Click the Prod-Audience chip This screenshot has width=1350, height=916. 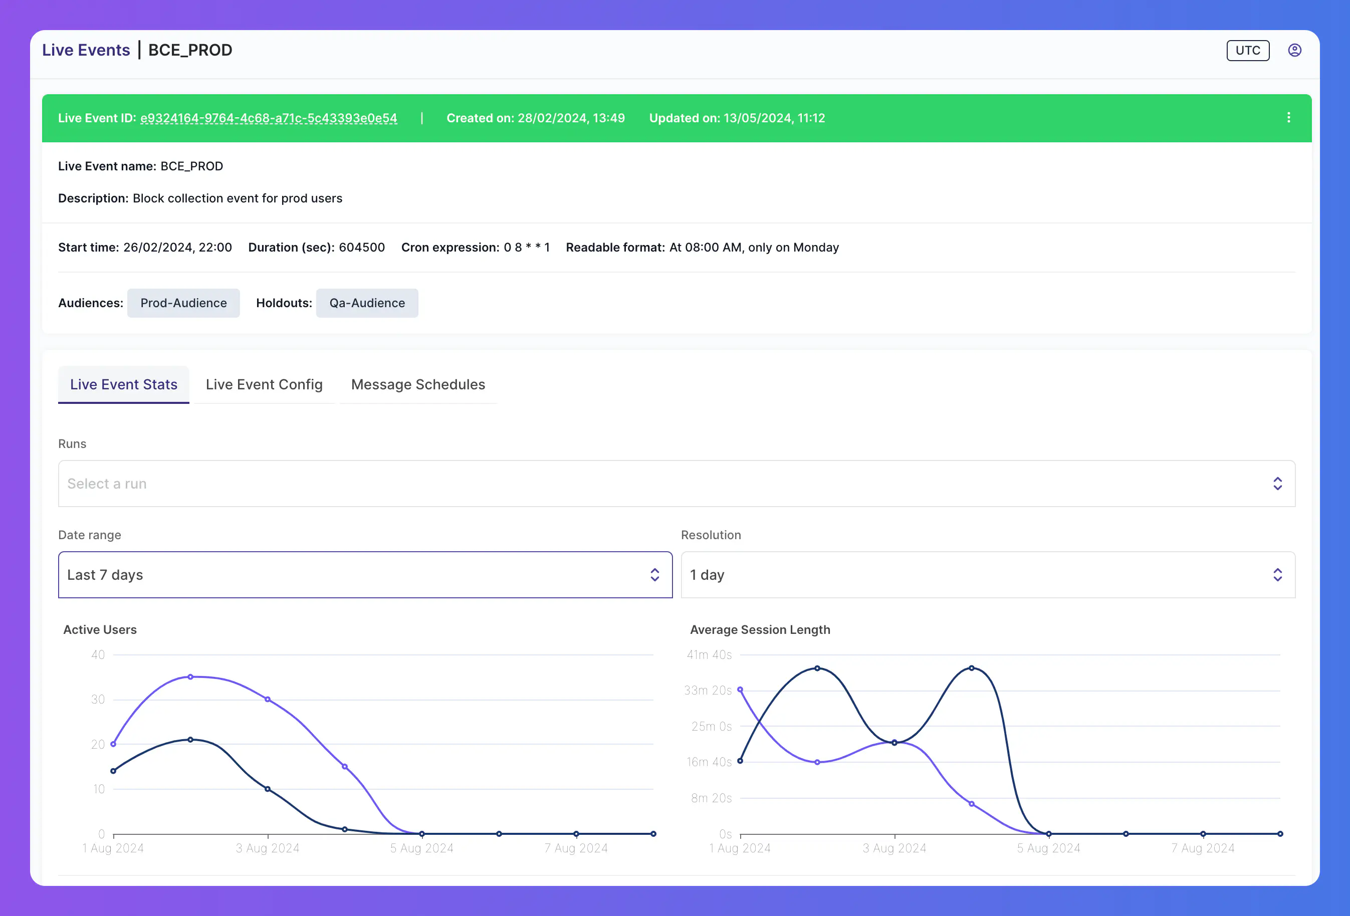pyautogui.click(x=183, y=303)
